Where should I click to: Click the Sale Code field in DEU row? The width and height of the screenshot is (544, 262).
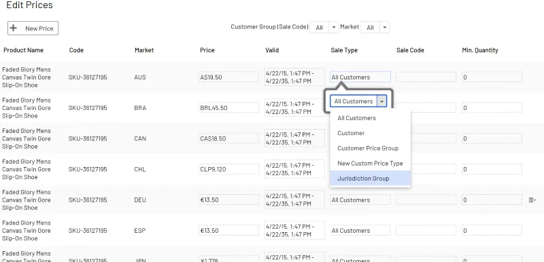point(426,200)
